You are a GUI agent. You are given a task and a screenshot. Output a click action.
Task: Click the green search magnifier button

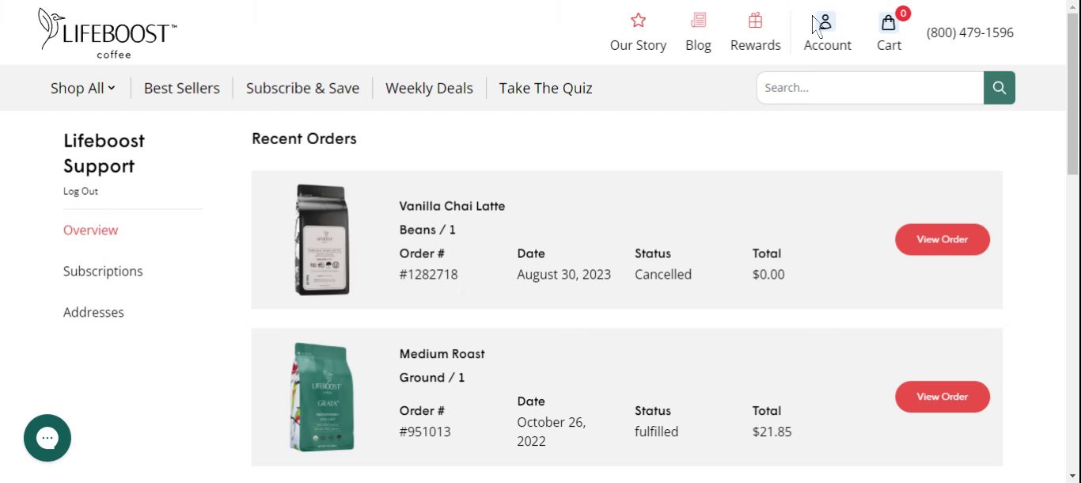pyautogui.click(x=999, y=88)
